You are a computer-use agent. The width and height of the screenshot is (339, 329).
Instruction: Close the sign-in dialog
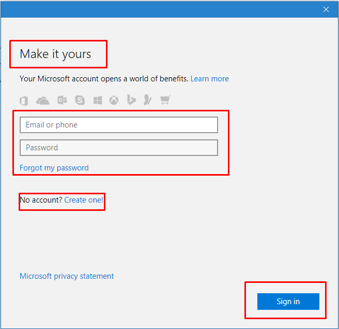point(326,9)
